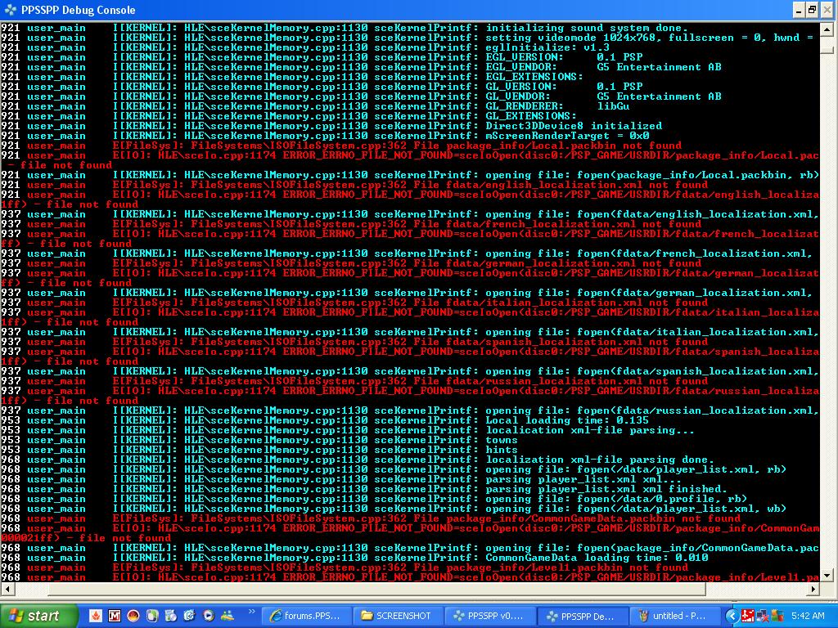
Task: Switch to the SCREENSHOT folder taskbar window
Action: (399, 616)
